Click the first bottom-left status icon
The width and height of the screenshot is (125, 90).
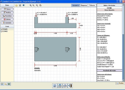click(x=2, y=84)
